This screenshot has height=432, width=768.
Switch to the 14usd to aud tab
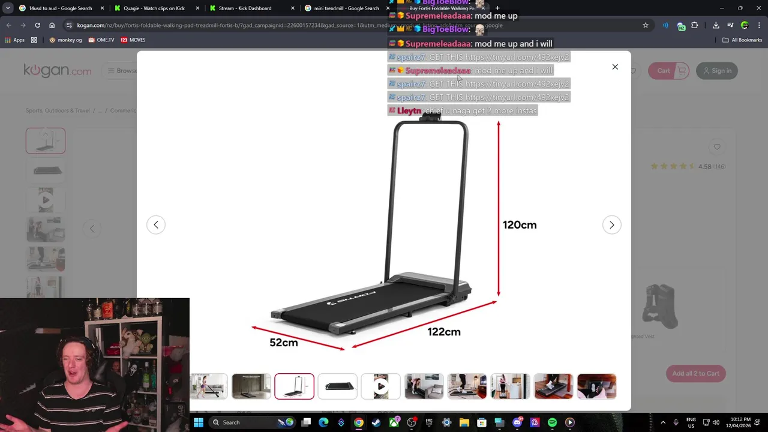point(60,8)
